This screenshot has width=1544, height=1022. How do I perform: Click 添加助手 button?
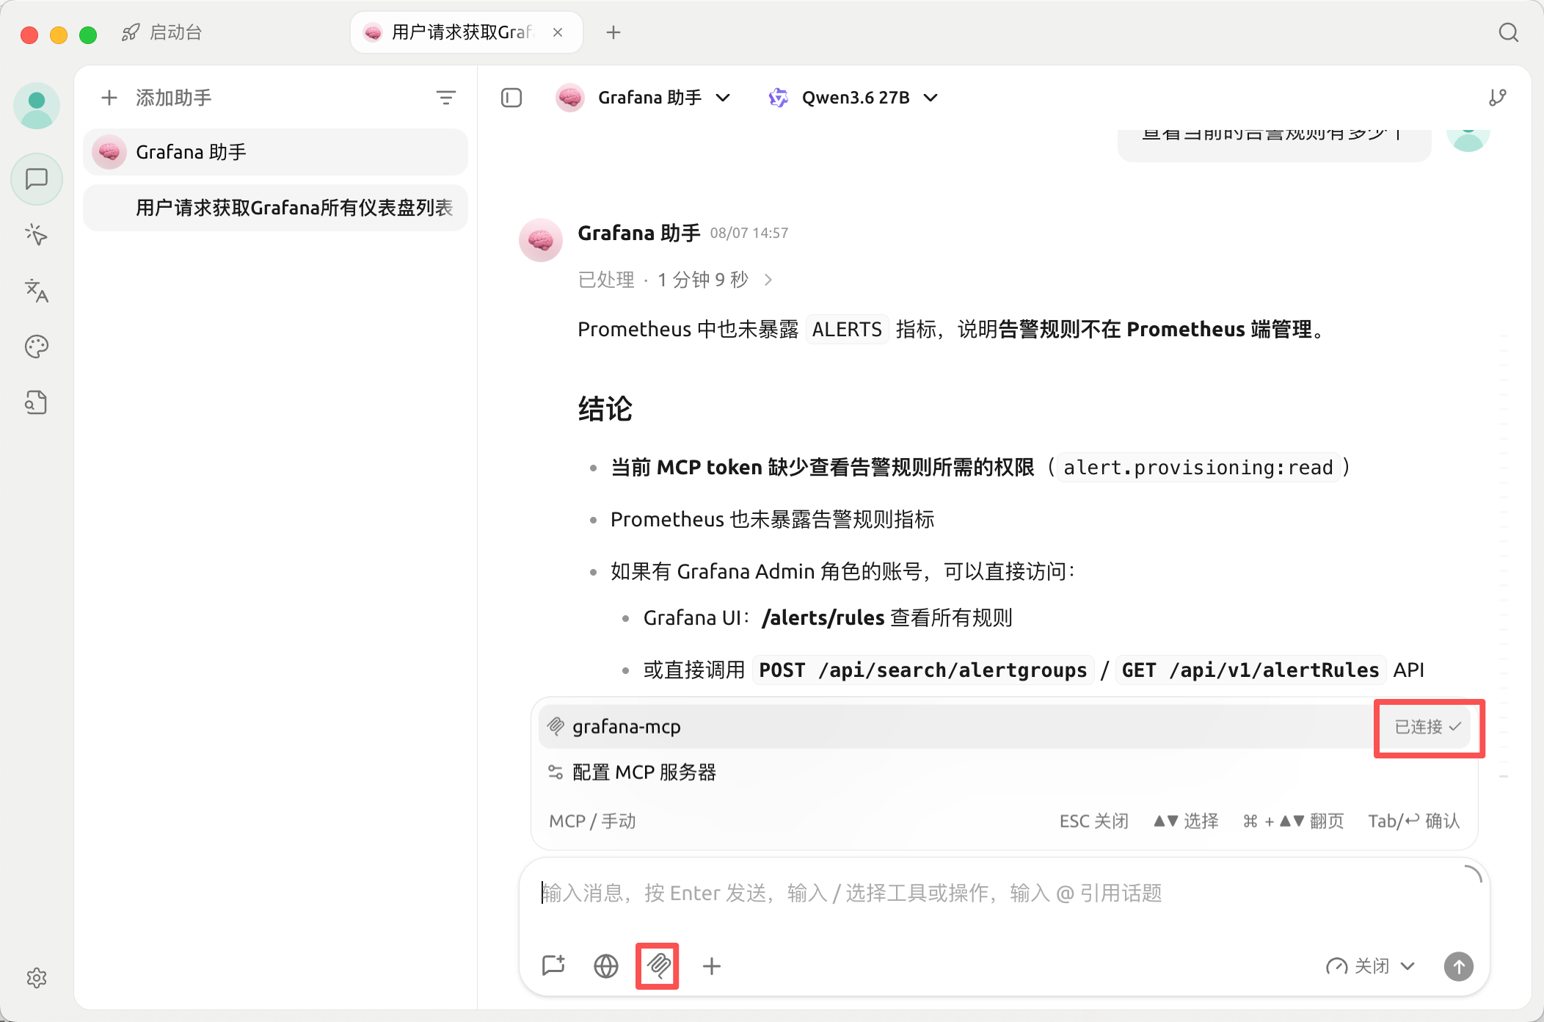(156, 98)
